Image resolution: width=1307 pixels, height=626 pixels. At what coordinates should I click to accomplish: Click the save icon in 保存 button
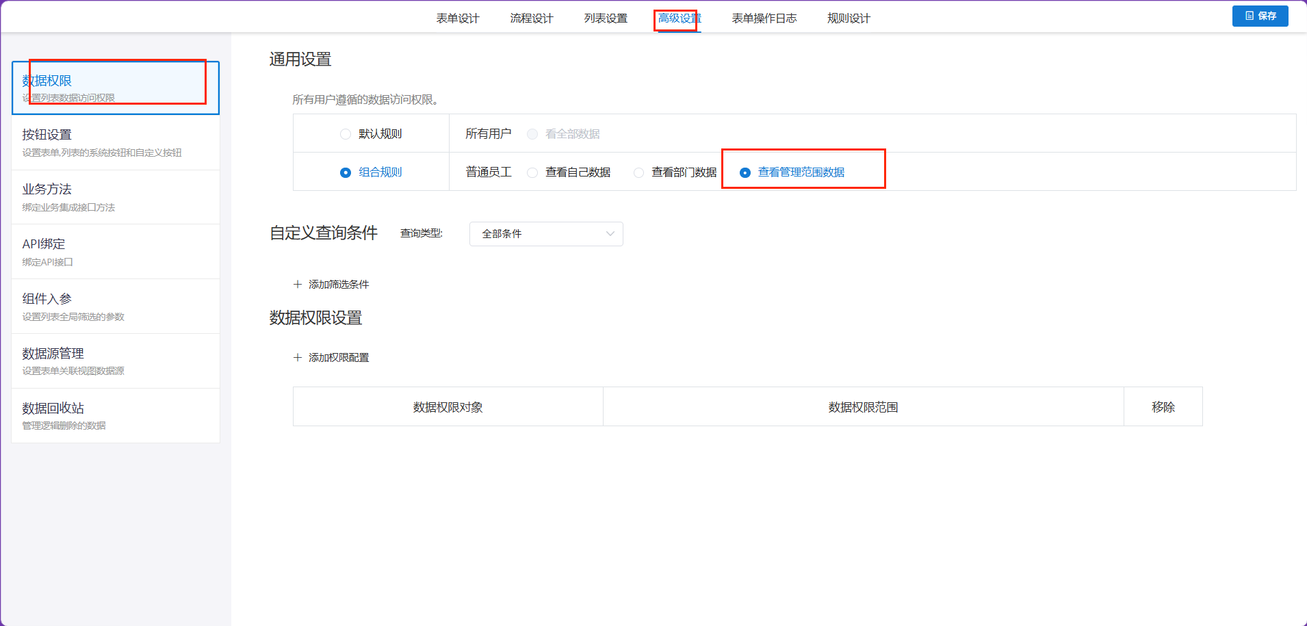tap(1250, 16)
